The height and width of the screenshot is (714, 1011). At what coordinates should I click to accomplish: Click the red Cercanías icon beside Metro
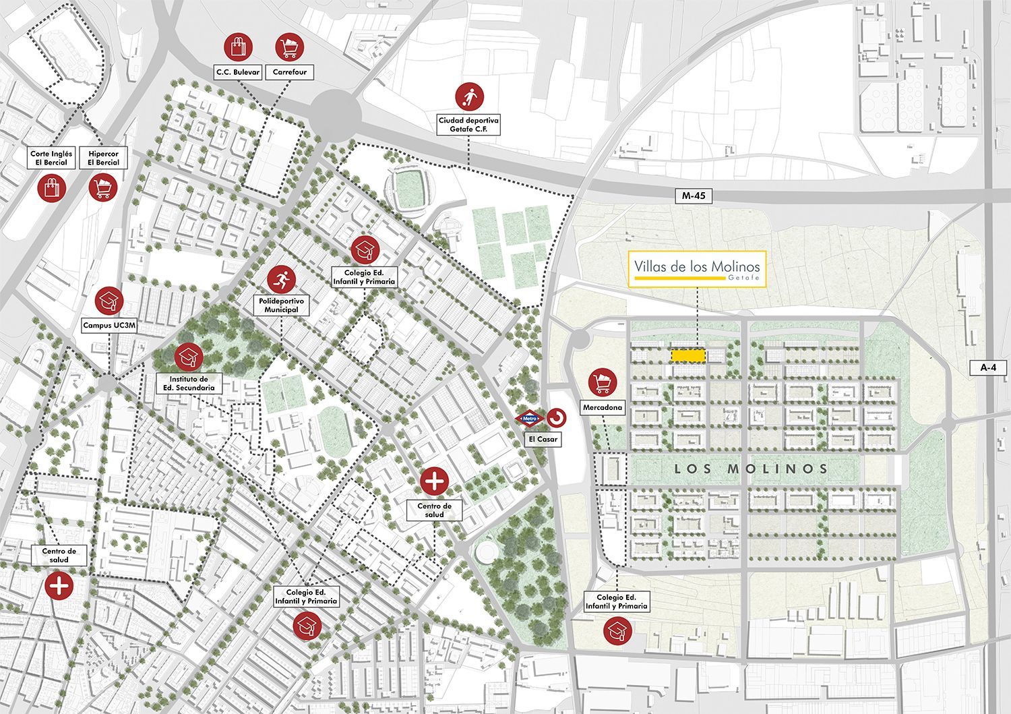pyautogui.click(x=556, y=418)
